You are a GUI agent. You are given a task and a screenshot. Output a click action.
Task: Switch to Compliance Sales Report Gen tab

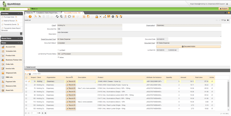(47, 13)
